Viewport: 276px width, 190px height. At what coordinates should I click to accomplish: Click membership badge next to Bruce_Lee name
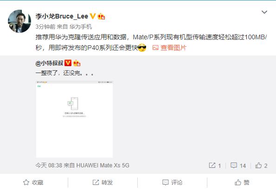point(102,16)
